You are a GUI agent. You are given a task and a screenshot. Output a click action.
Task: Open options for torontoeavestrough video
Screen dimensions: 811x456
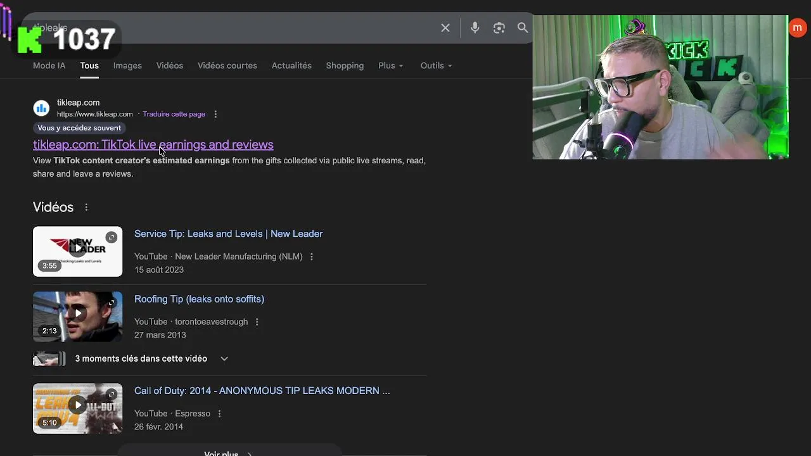257,322
